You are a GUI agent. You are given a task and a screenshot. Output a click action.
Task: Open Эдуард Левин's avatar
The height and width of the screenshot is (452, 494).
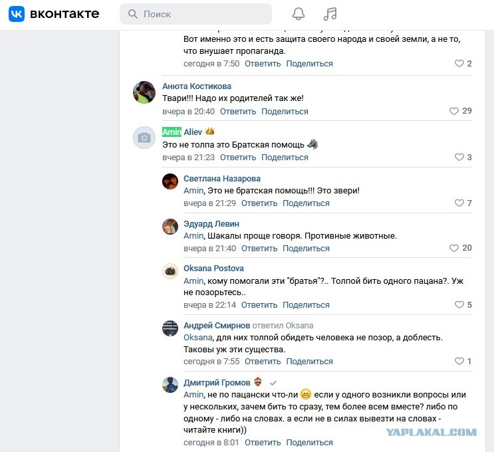[170, 227]
